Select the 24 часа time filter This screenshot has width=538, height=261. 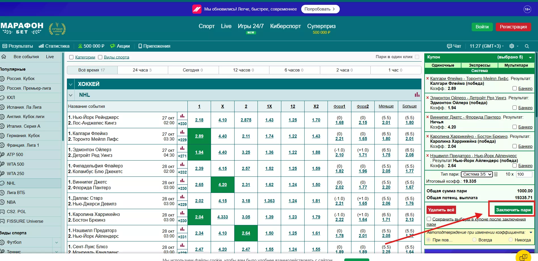(142, 70)
